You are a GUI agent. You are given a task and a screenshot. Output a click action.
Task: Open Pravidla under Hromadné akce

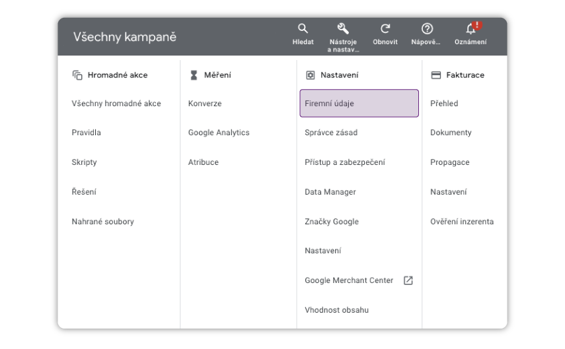(x=86, y=133)
